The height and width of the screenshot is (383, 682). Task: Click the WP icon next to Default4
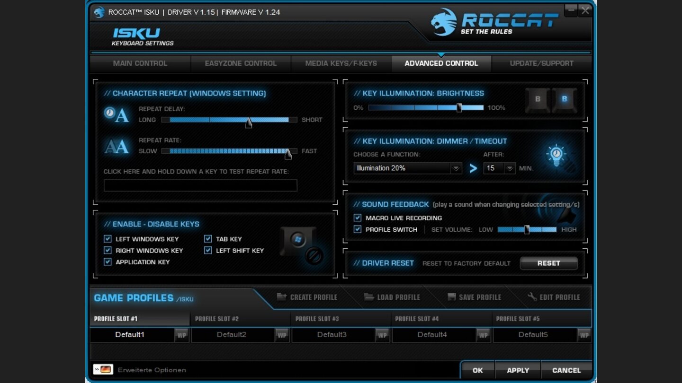tap(483, 335)
